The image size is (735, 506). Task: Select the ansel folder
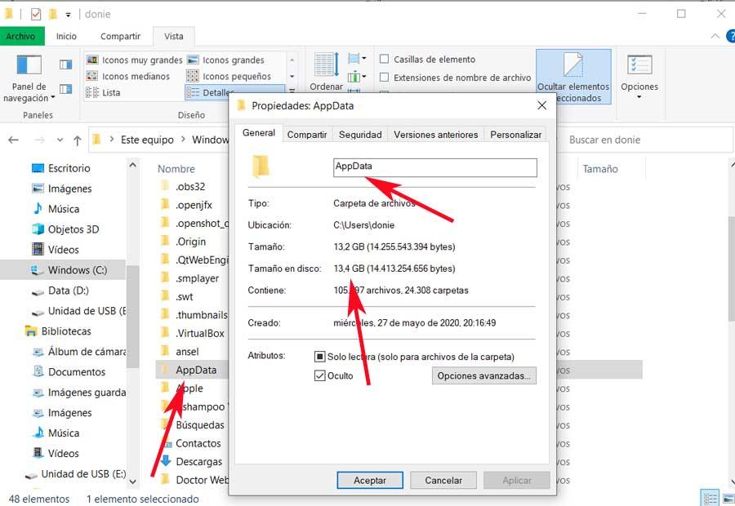coord(187,352)
